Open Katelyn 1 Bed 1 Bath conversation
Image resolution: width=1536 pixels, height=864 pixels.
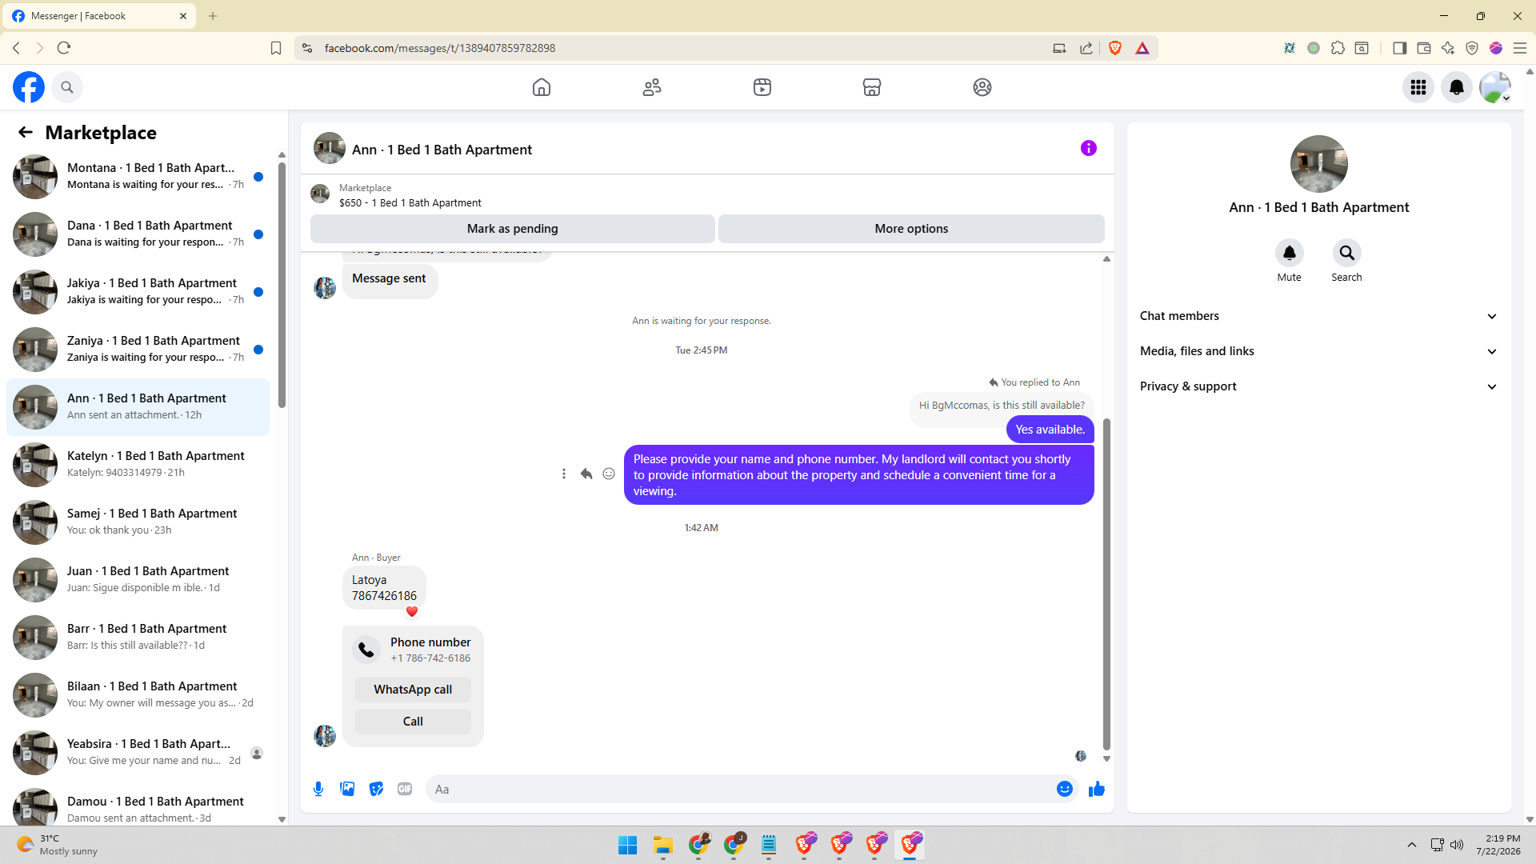pos(138,465)
